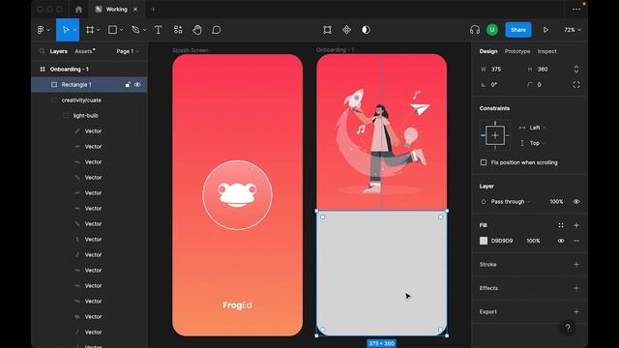
Task: Add export setting with plus icon
Action: click(576, 311)
